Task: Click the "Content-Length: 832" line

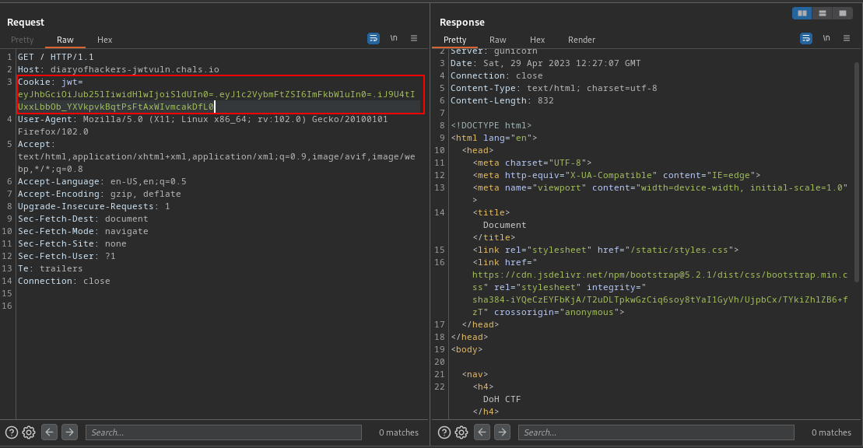Action: [502, 100]
